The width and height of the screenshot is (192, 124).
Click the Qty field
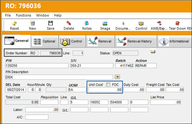56,90
